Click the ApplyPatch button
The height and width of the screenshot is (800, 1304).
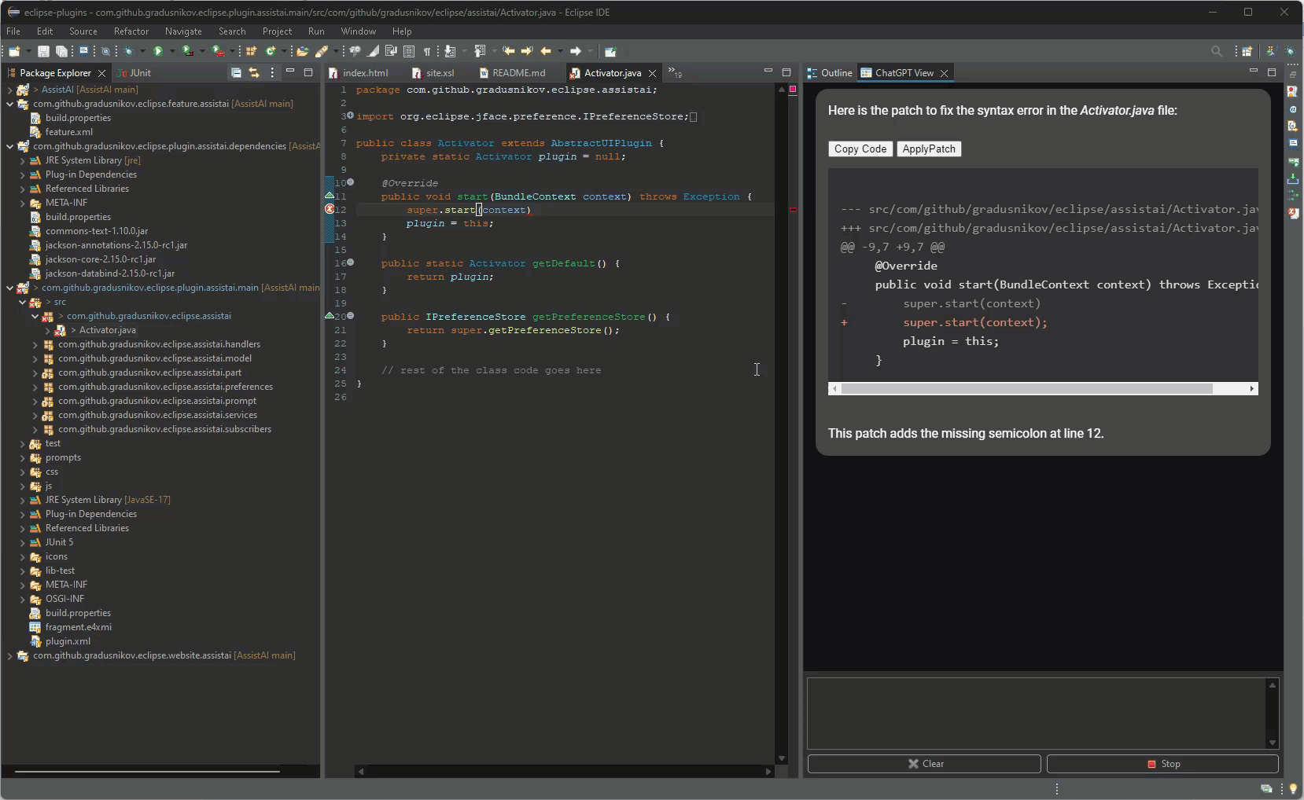click(928, 149)
